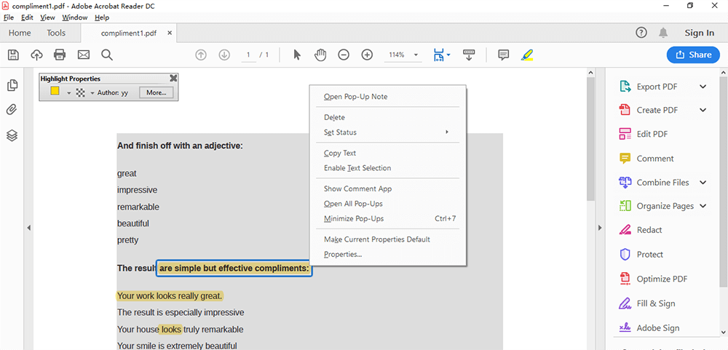Open highlight opacity dropdown in properties bar
Screen dimensions: 728x350
[92, 93]
